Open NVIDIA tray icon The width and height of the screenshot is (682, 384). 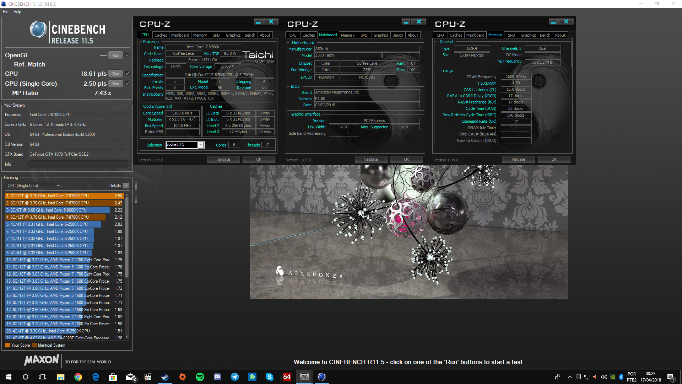click(x=613, y=377)
